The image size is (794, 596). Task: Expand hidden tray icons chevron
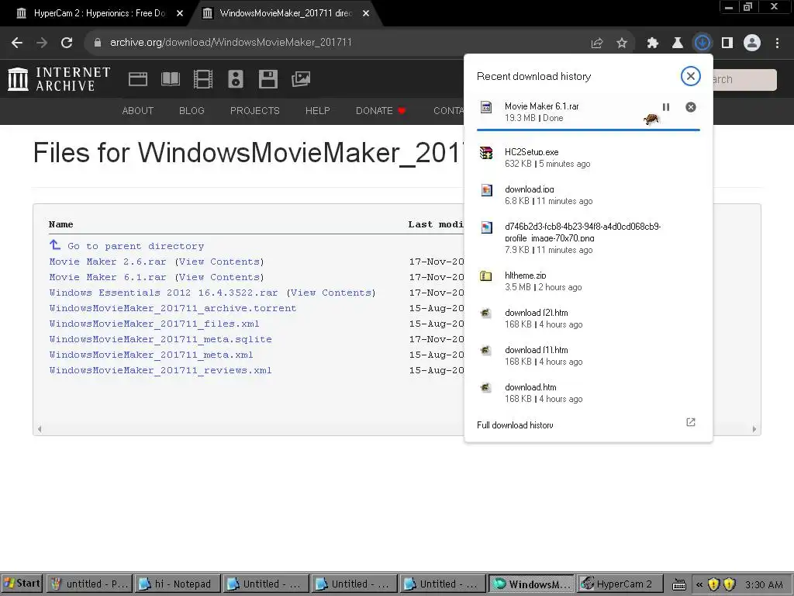(699, 584)
